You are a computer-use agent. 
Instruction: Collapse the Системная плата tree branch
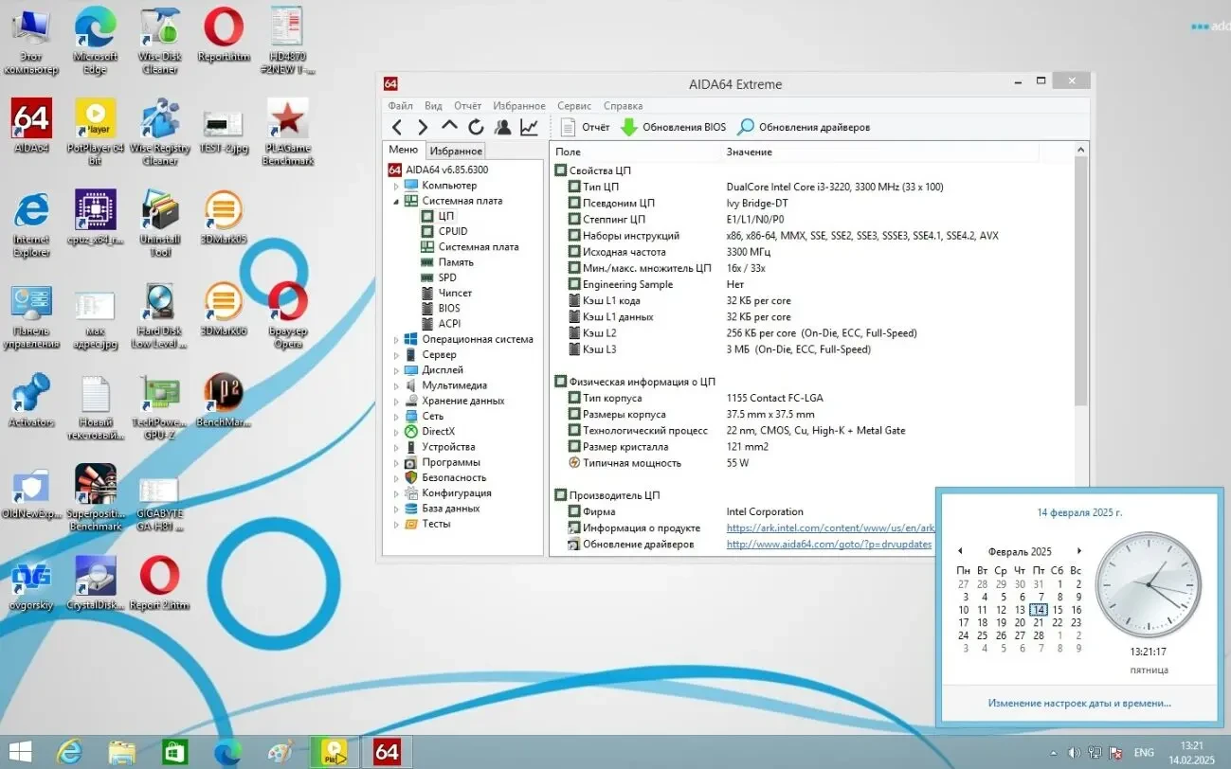tap(398, 200)
